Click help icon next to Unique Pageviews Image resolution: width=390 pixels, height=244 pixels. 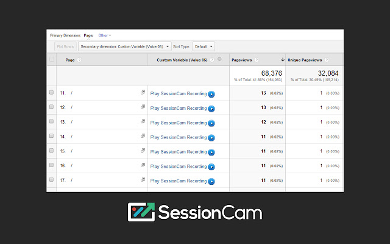pyautogui.click(x=327, y=60)
